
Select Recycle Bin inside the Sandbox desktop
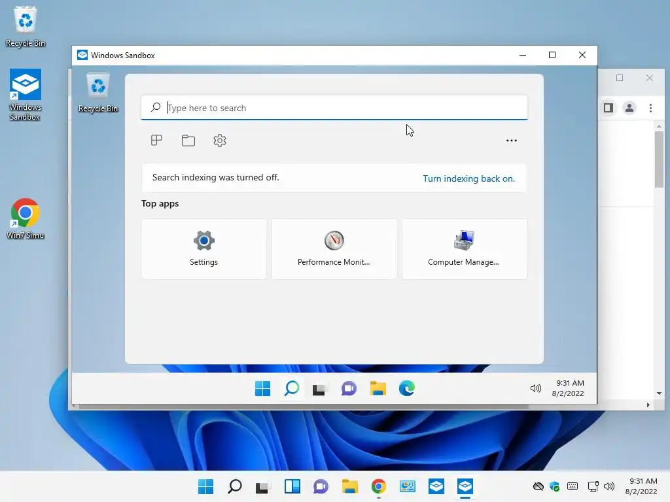pyautogui.click(x=98, y=93)
